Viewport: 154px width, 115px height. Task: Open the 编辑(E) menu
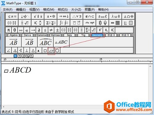21,10
